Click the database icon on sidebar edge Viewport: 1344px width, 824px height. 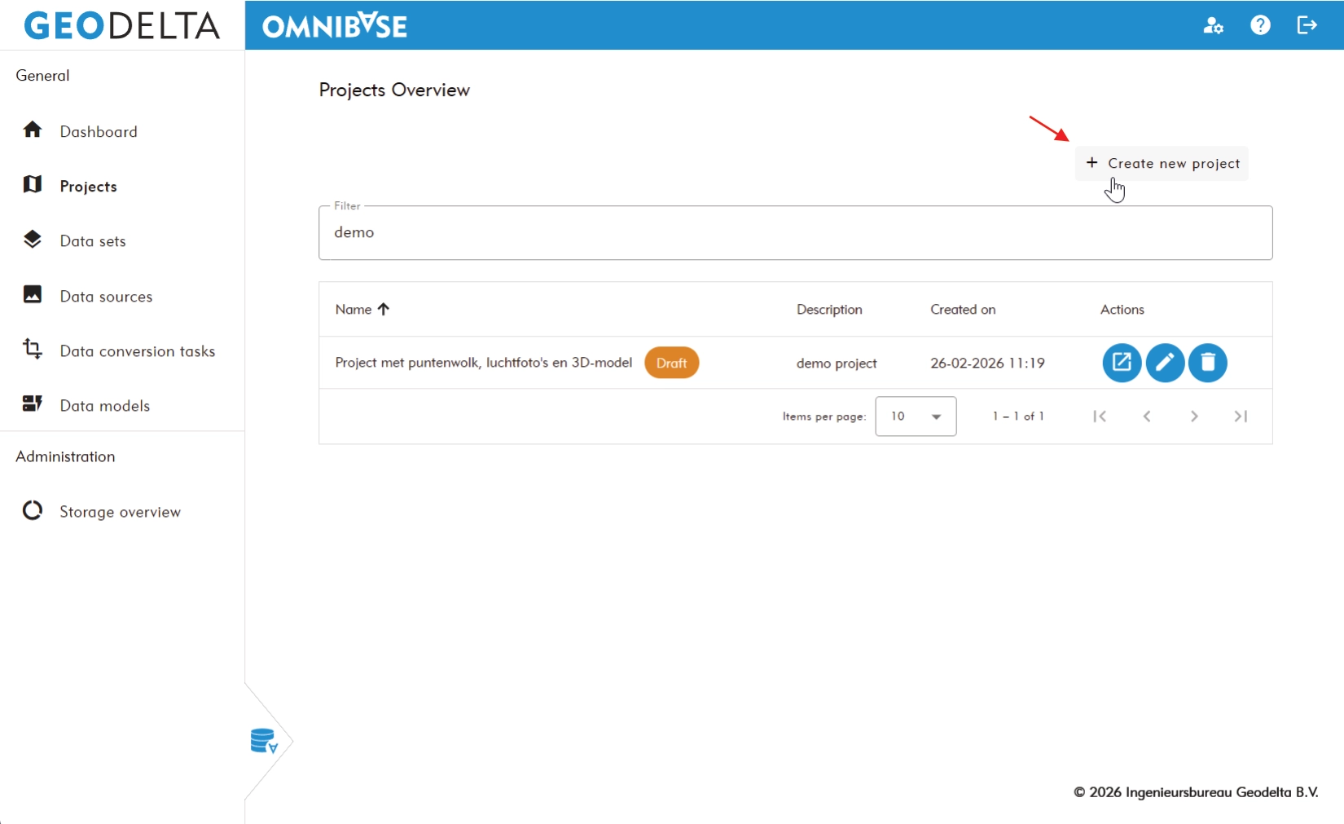(x=264, y=741)
